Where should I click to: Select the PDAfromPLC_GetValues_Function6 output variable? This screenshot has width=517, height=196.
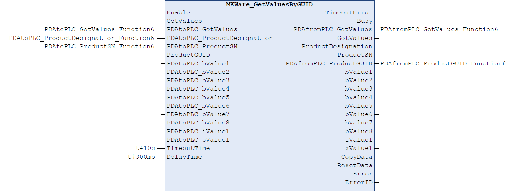(439, 30)
